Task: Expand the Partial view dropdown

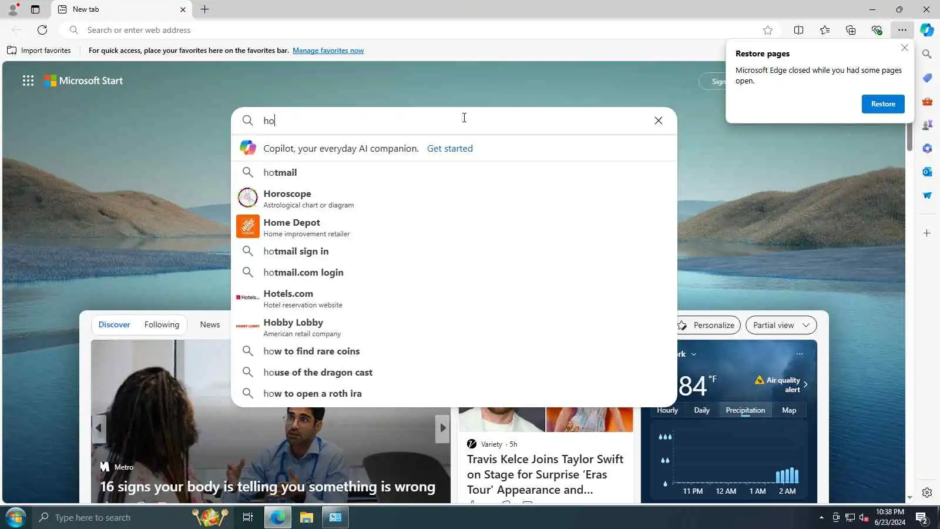Action: [781, 325]
